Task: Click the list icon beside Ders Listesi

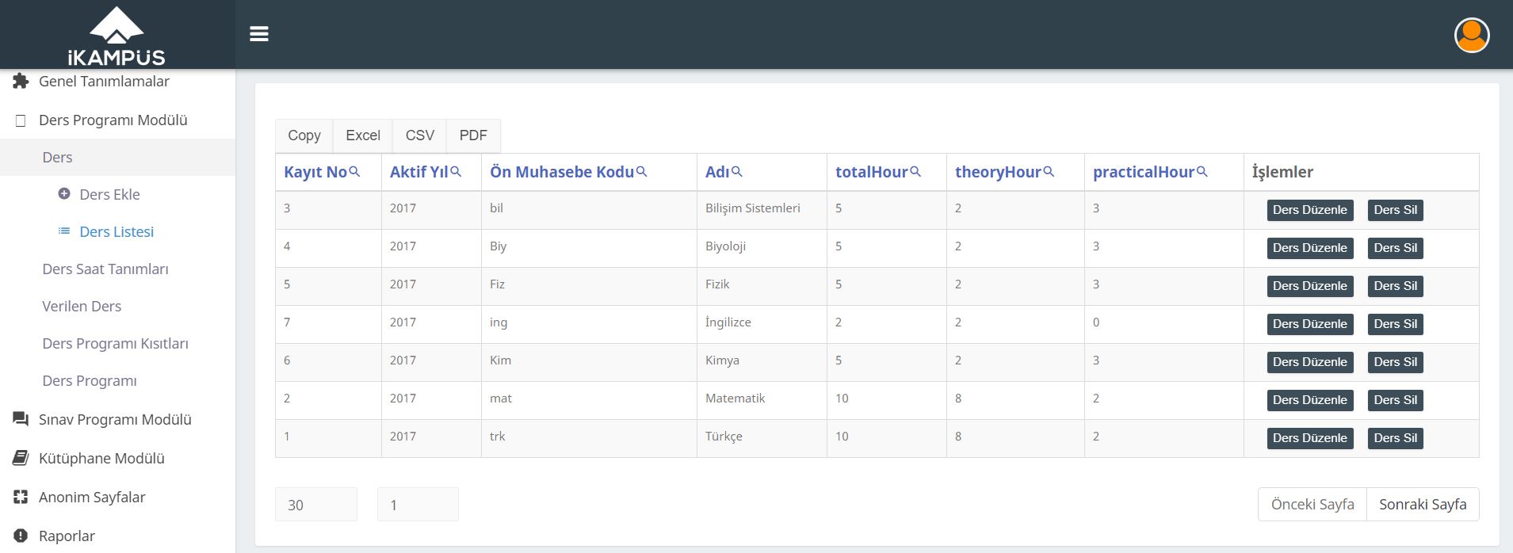Action: tap(64, 231)
